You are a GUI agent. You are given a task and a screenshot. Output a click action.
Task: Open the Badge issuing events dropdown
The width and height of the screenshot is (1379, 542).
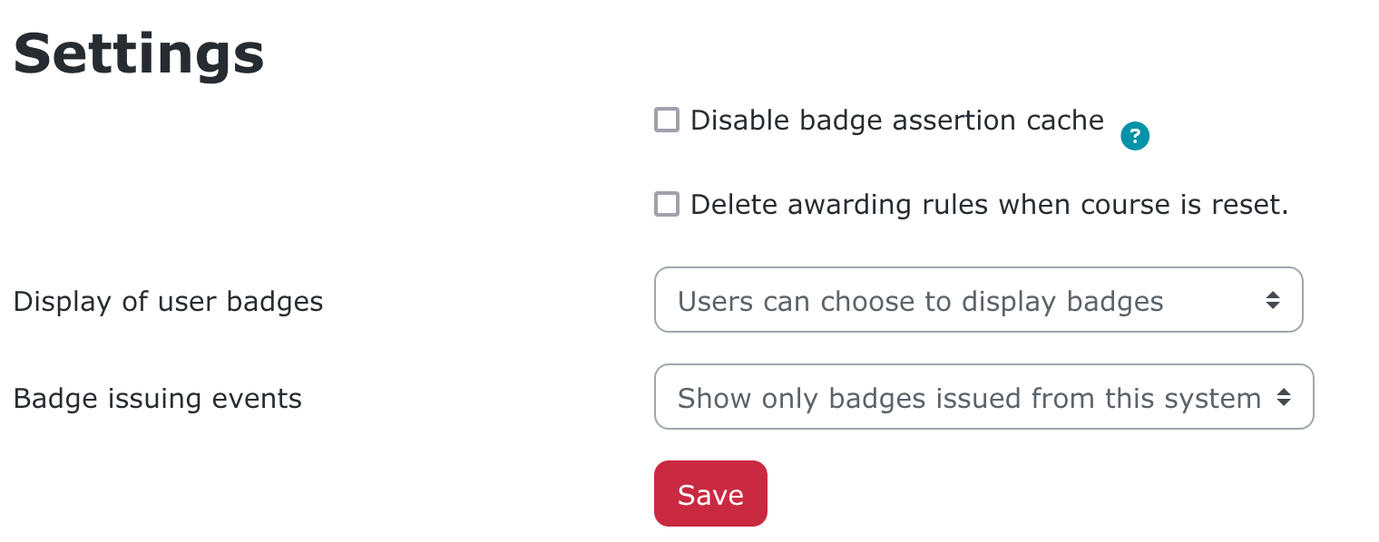pyautogui.click(x=983, y=397)
